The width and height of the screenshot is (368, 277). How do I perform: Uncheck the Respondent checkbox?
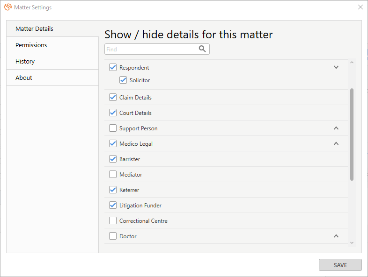coord(113,67)
